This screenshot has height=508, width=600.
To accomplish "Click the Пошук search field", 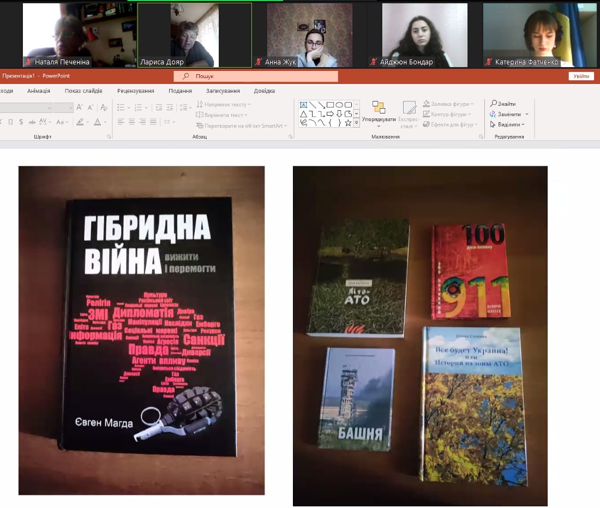I will click(256, 76).
